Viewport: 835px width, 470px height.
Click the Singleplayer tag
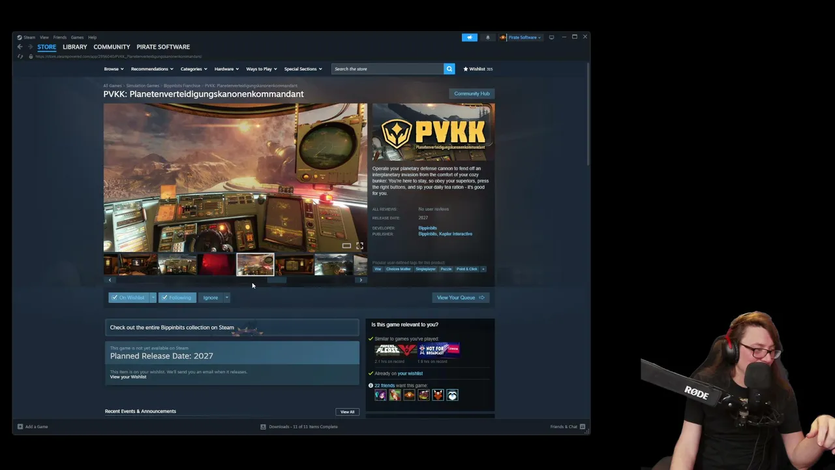tap(425, 269)
